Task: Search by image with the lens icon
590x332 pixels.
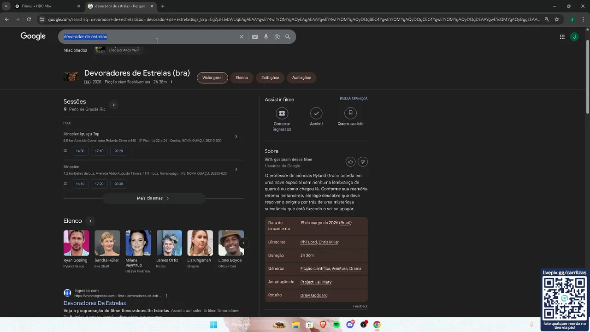Action: (277, 37)
